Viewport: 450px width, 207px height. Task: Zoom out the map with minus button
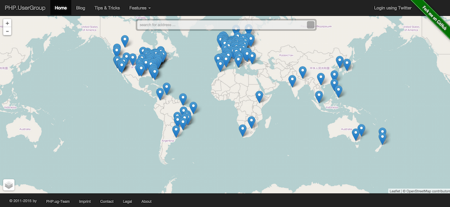[x=7, y=31]
